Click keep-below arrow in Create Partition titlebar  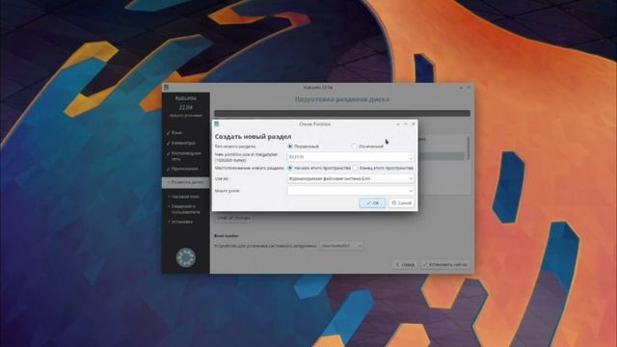[398, 124]
